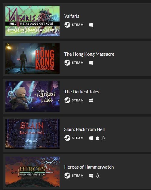Click the Windows icon for The Darkest Tales
The image size is (151, 190).
click(91, 100)
